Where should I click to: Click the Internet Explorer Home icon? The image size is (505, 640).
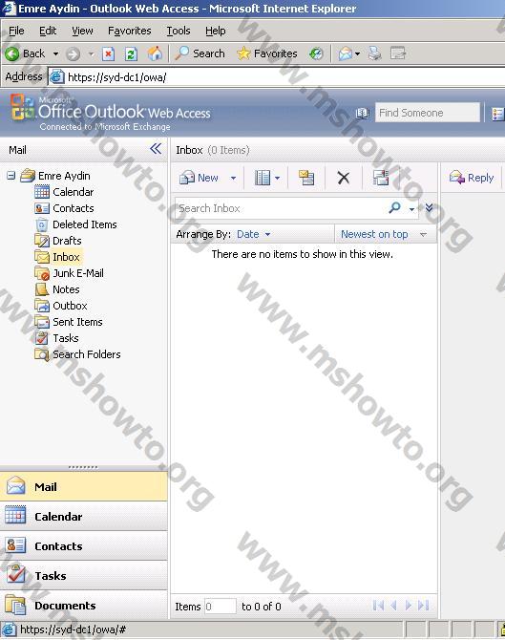pos(155,53)
